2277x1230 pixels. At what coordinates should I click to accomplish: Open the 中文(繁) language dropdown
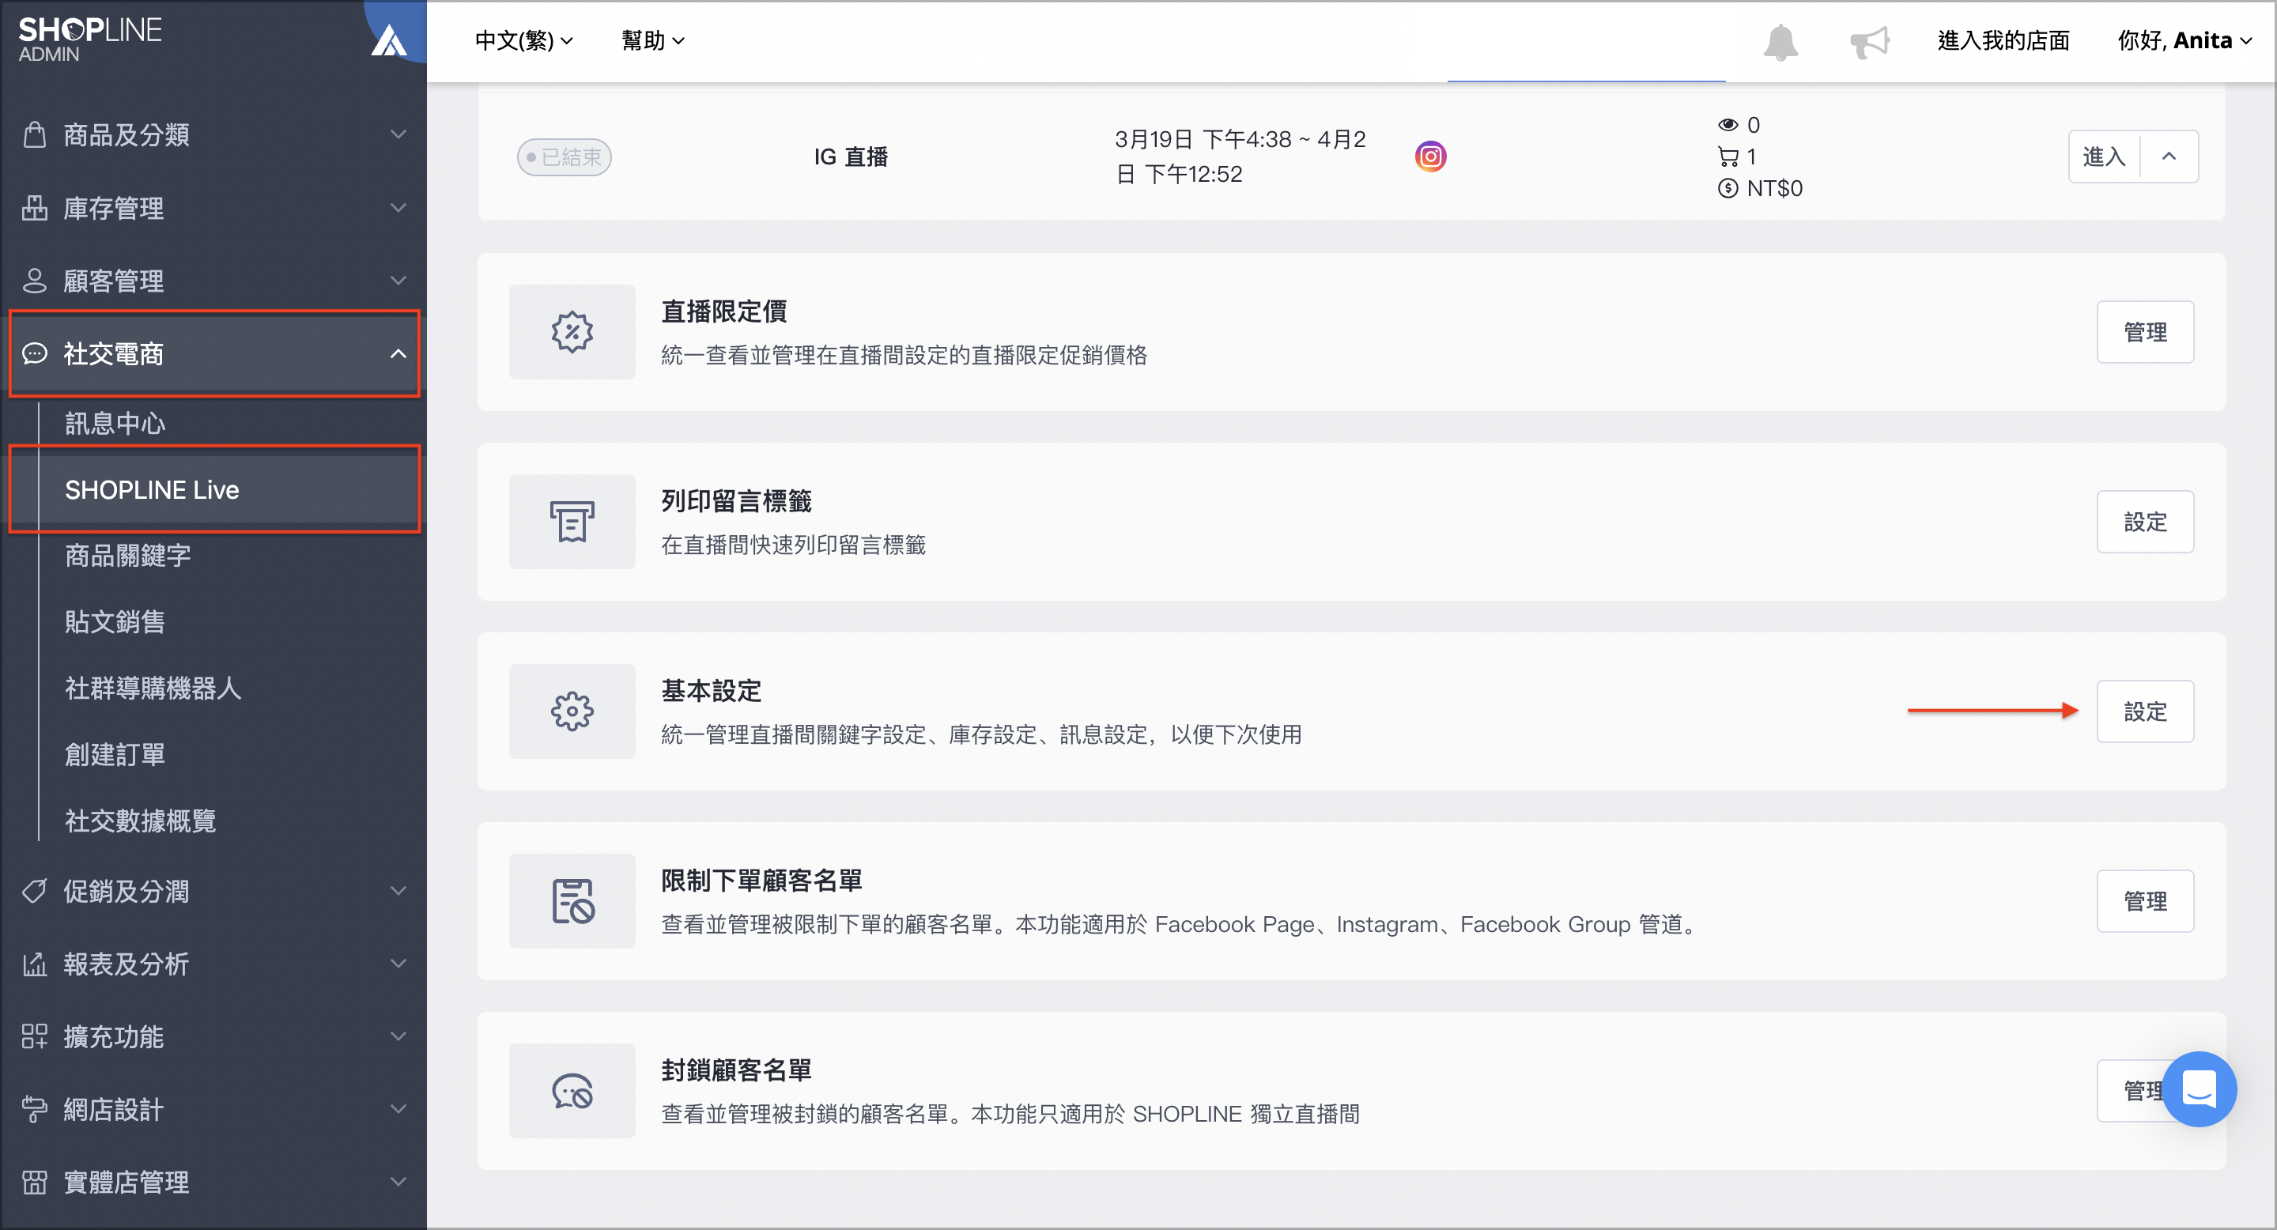tap(524, 40)
